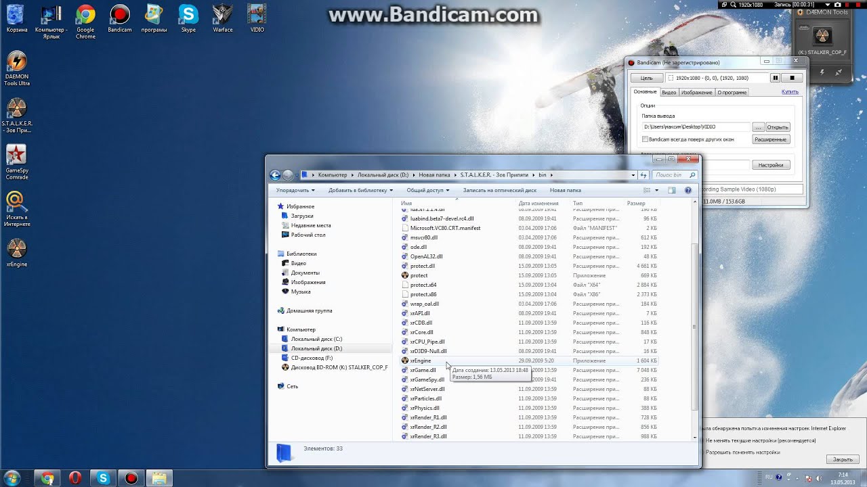Click the Explorer folder icon in taskbar
This screenshot has width=867, height=487.
159,478
